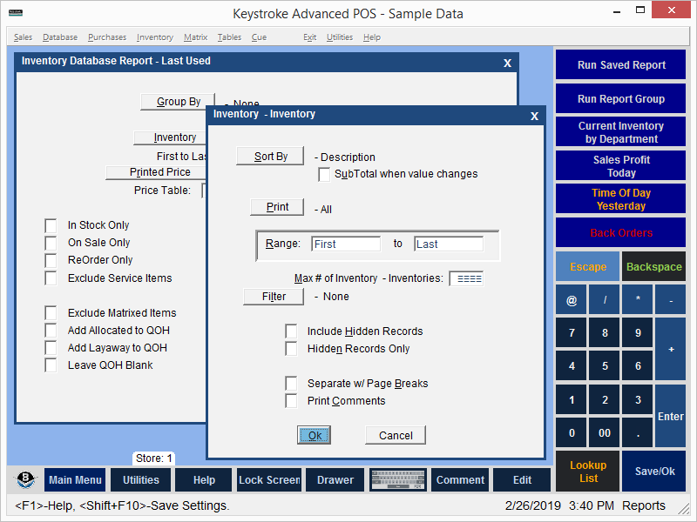Image resolution: width=697 pixels, height=522 pixels.
Task: Open the Filter options
Action: click(x=274, y=297)
